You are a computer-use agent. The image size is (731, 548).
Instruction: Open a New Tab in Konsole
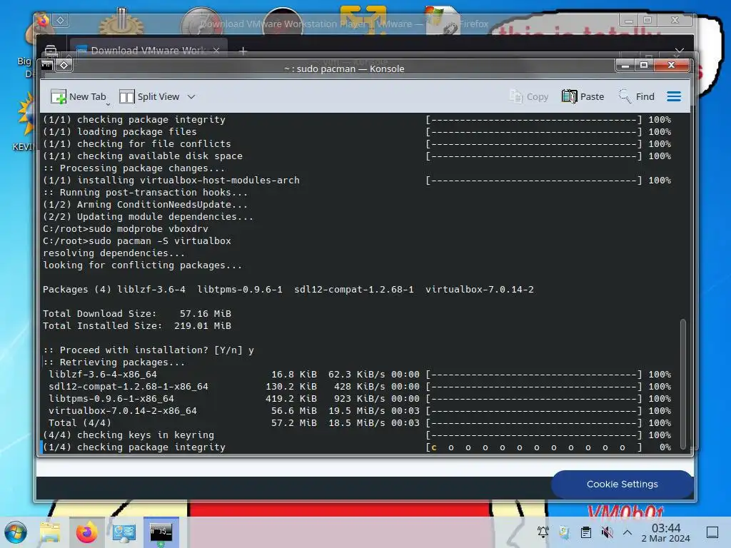(x=78, y=96)
